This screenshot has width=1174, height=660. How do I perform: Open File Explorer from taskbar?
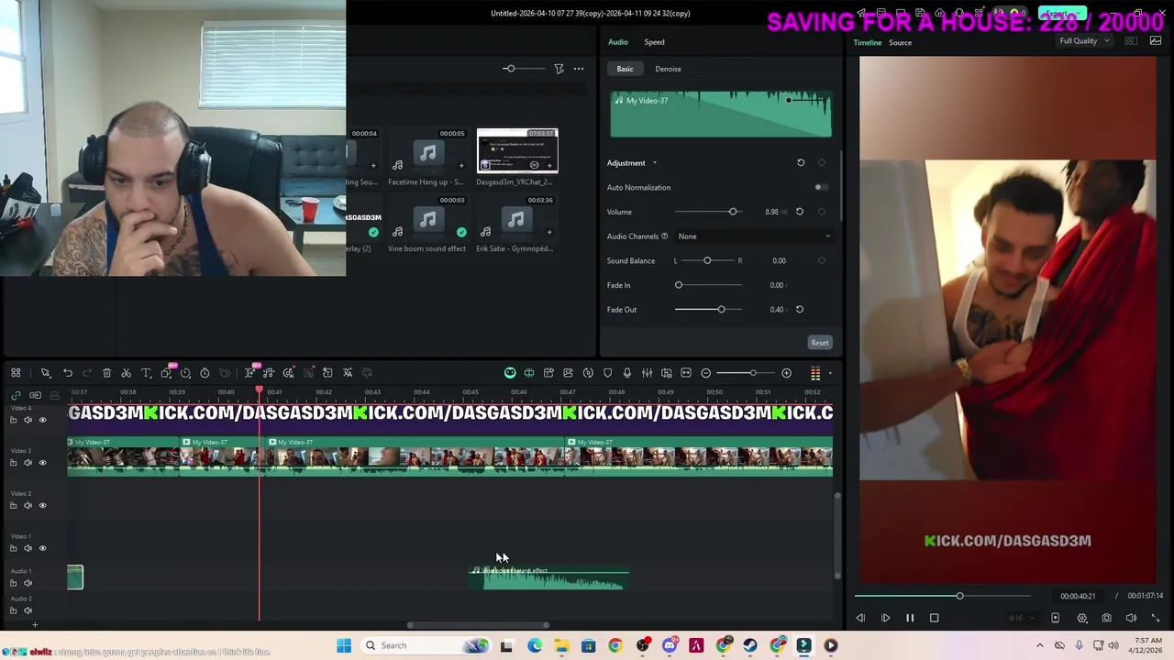(561, 645)
